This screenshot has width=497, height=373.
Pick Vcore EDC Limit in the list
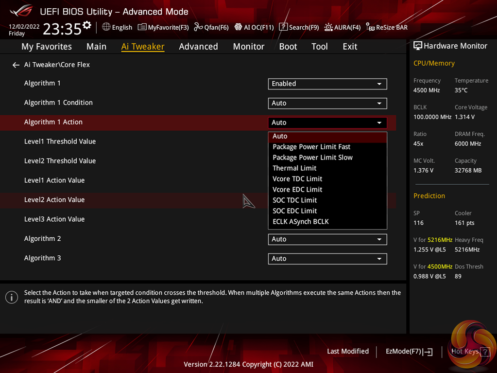coord(297,190)
